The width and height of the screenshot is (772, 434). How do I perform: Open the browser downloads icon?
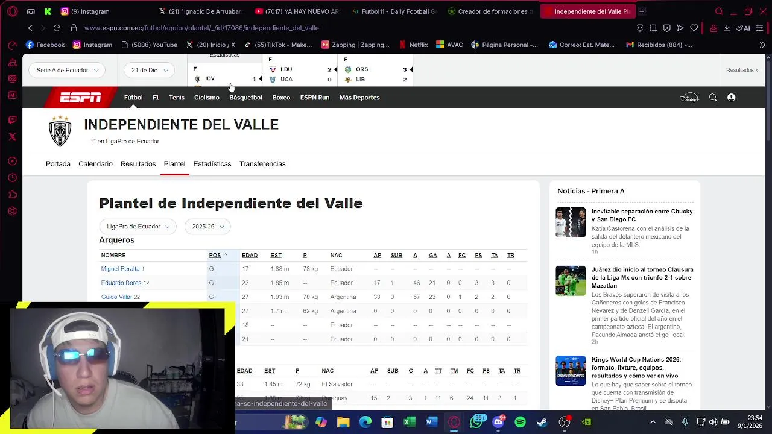pyautogui.click(x=727, y=28)
